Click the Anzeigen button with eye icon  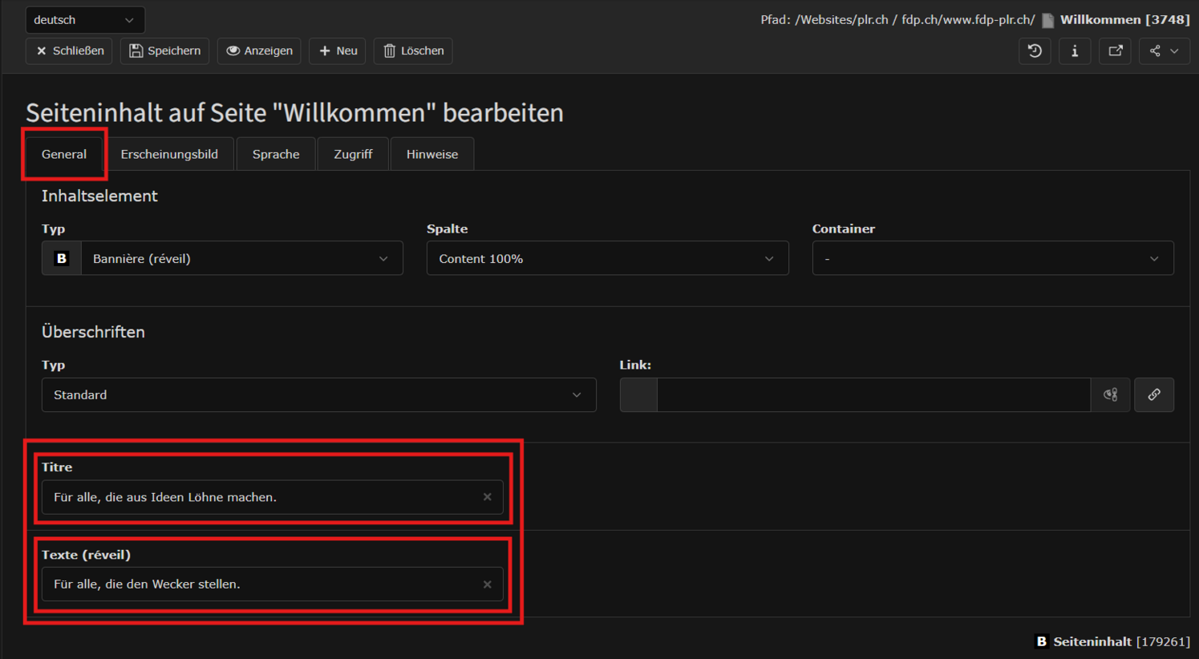(259, 51)
